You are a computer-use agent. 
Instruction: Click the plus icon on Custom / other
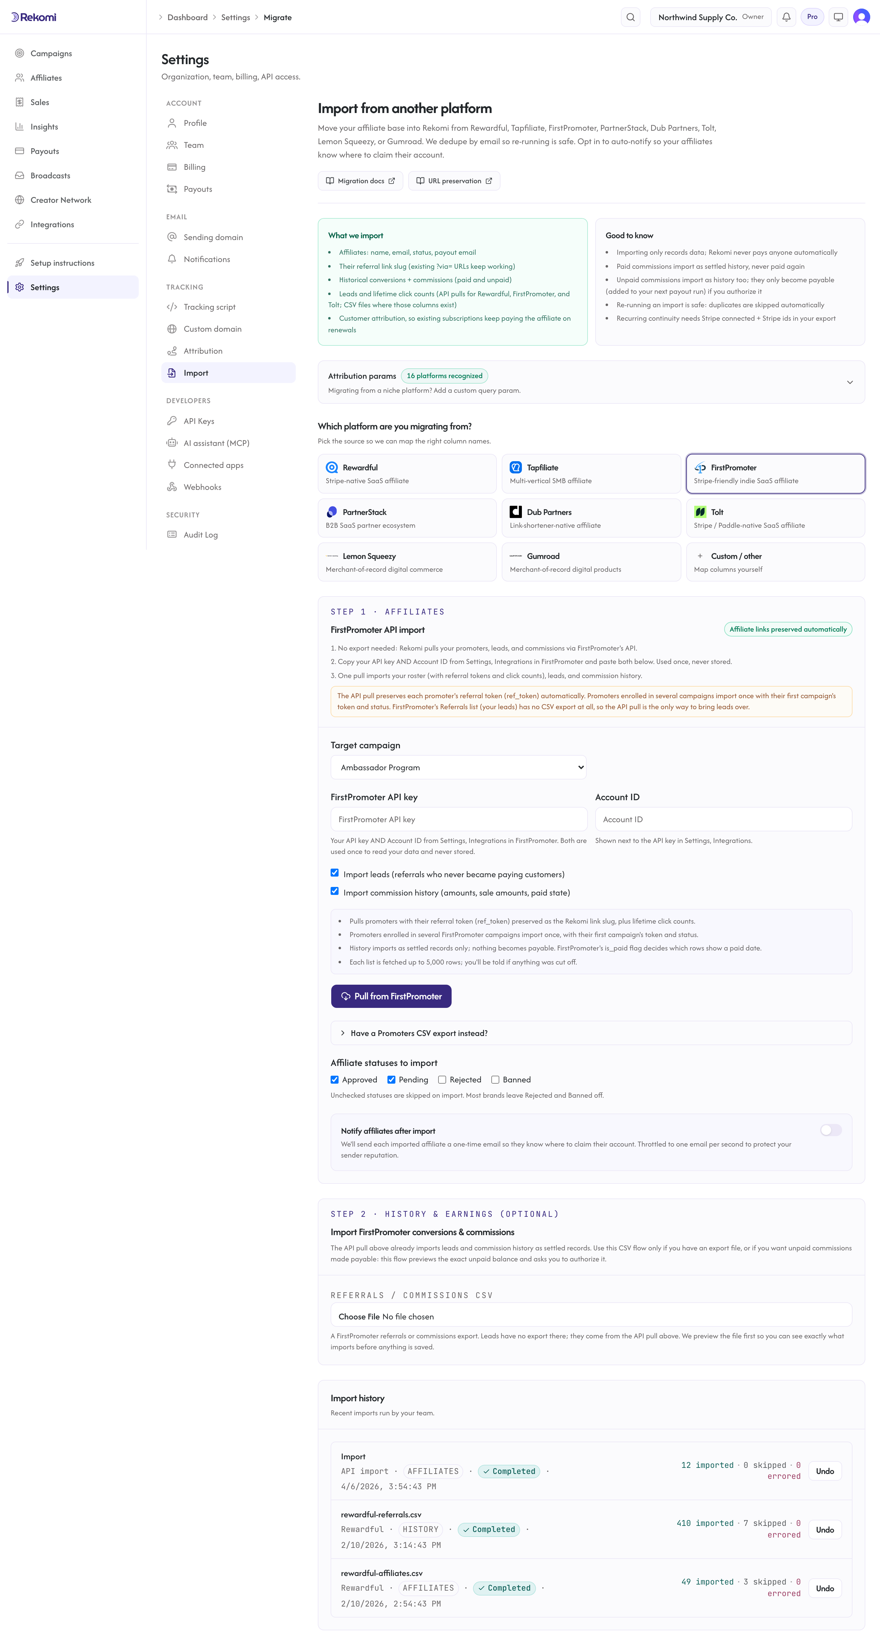(700, 556)
